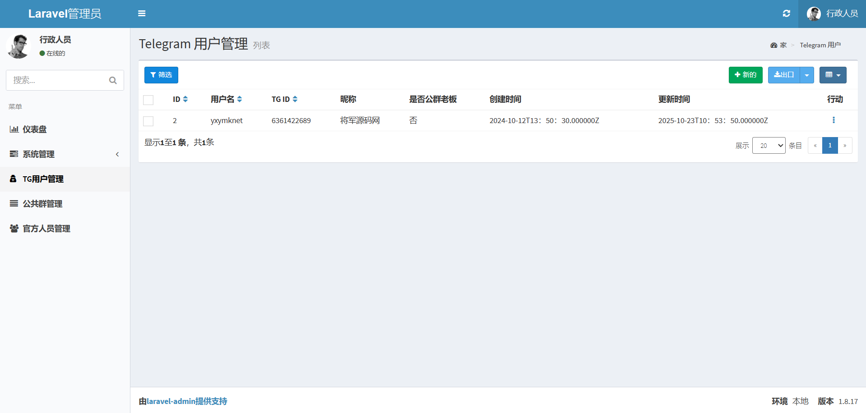
Task: Sort table by ID column arrows
Action: click(x=185, y=99)
